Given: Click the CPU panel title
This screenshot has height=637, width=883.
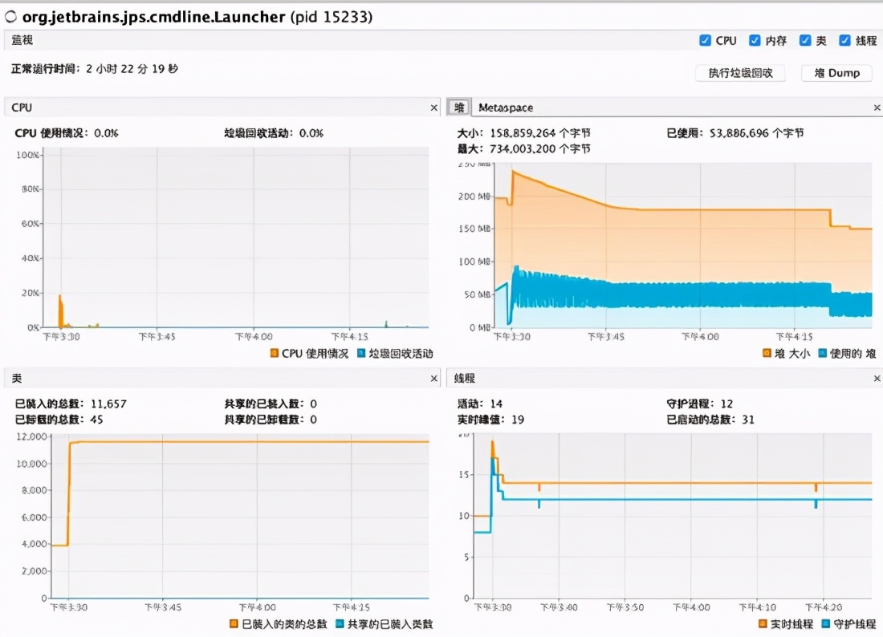Looking at the screenshot, I should click(x=22, y=108).
